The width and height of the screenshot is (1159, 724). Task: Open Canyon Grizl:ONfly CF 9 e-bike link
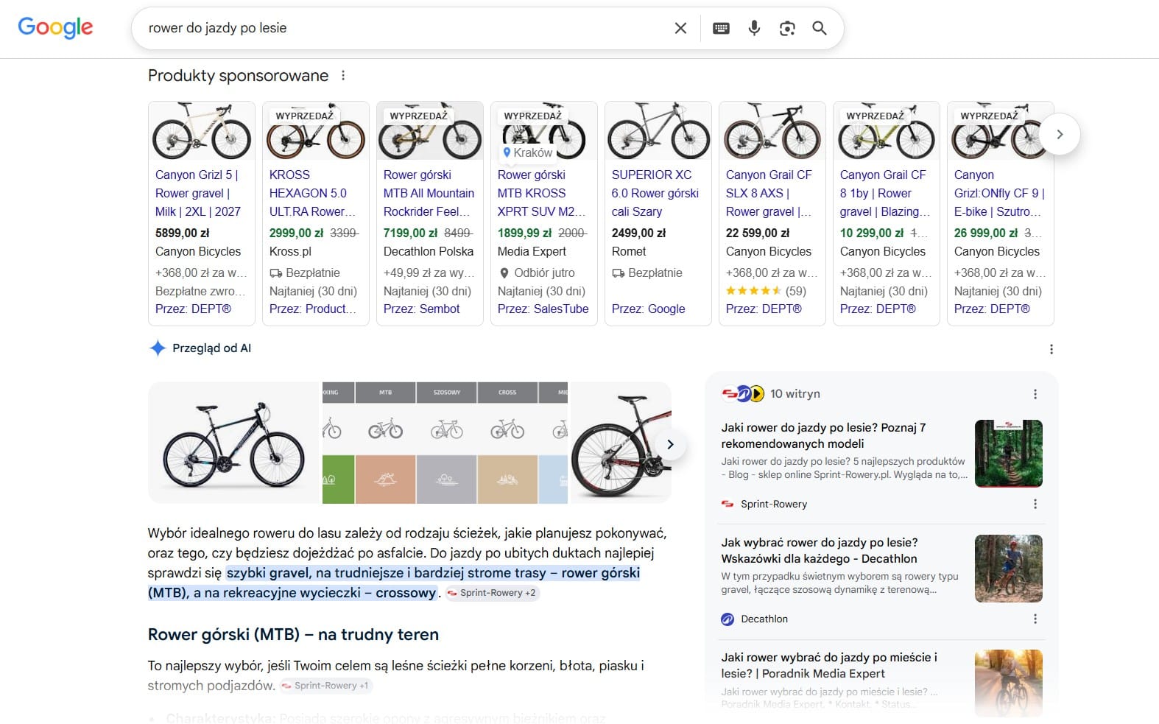[999, 193]
